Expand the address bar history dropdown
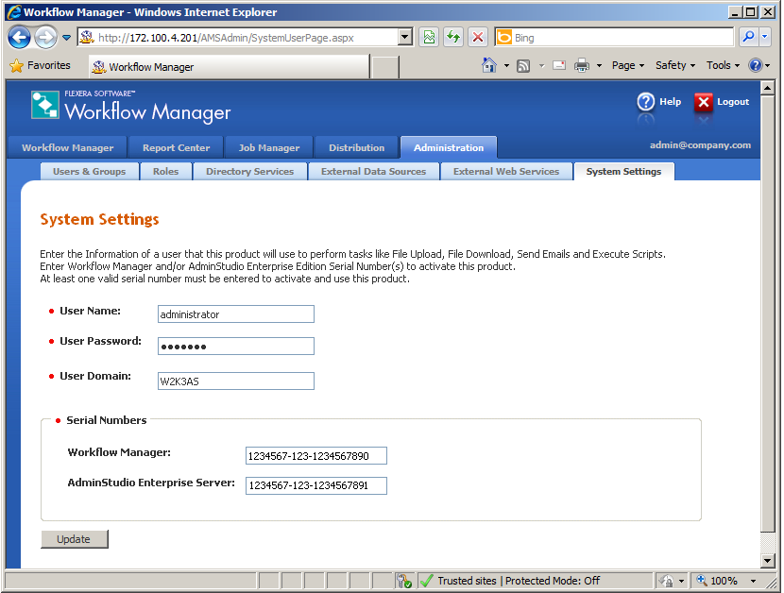The height and width of the screenshot is (593, 784). point(405,38)
